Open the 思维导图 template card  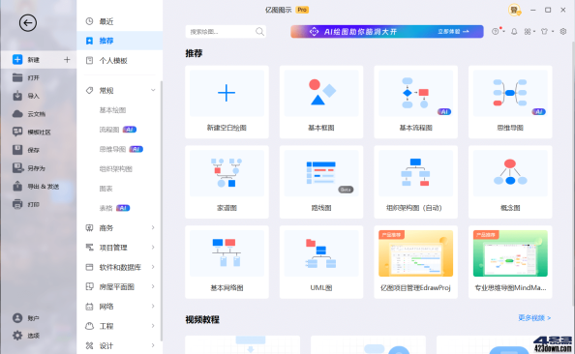pos(510,102)
